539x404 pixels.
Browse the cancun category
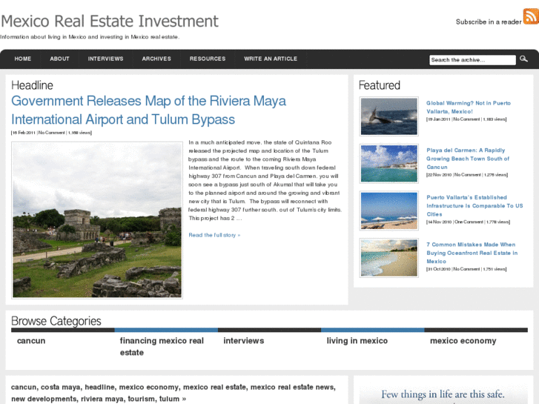[x=31, y=341]
